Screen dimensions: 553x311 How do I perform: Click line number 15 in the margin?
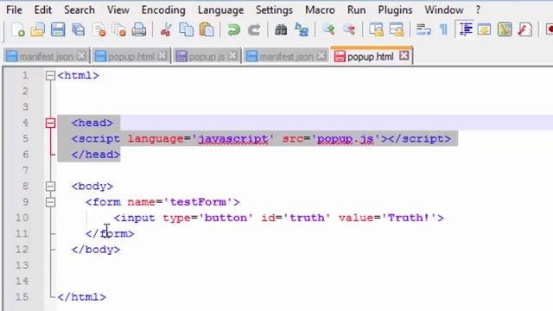[22, 297]
